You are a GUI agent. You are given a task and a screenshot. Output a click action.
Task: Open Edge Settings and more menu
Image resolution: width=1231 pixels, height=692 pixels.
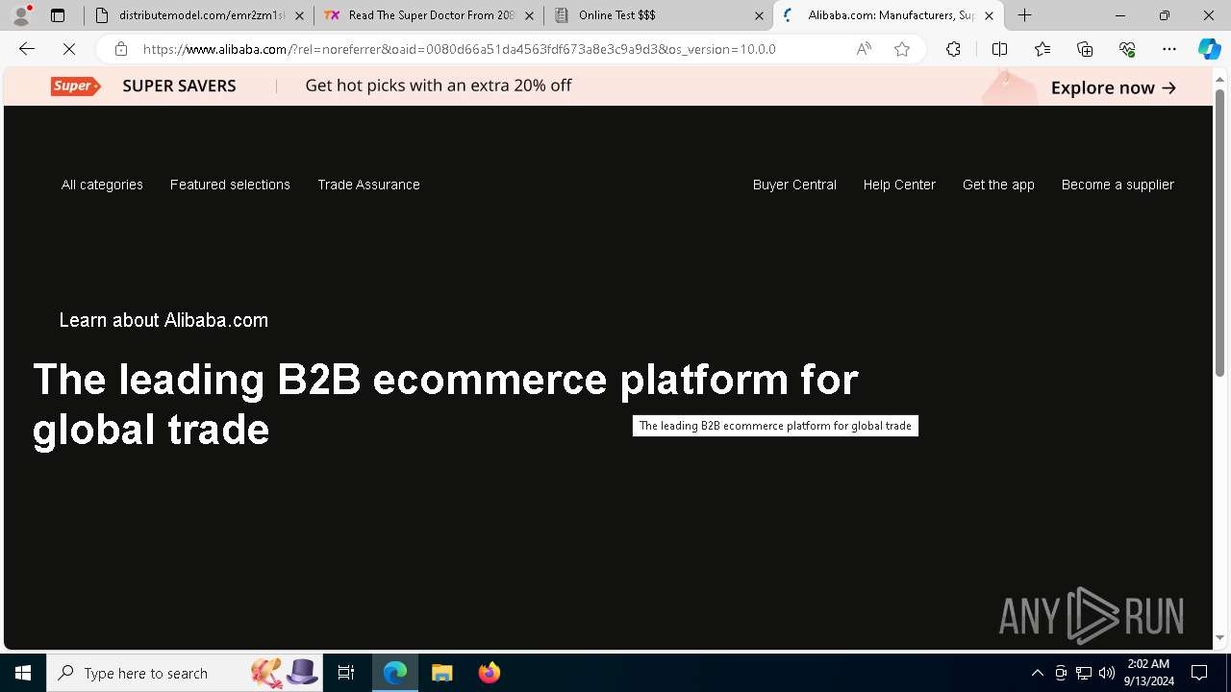(x=1169, y=49)
